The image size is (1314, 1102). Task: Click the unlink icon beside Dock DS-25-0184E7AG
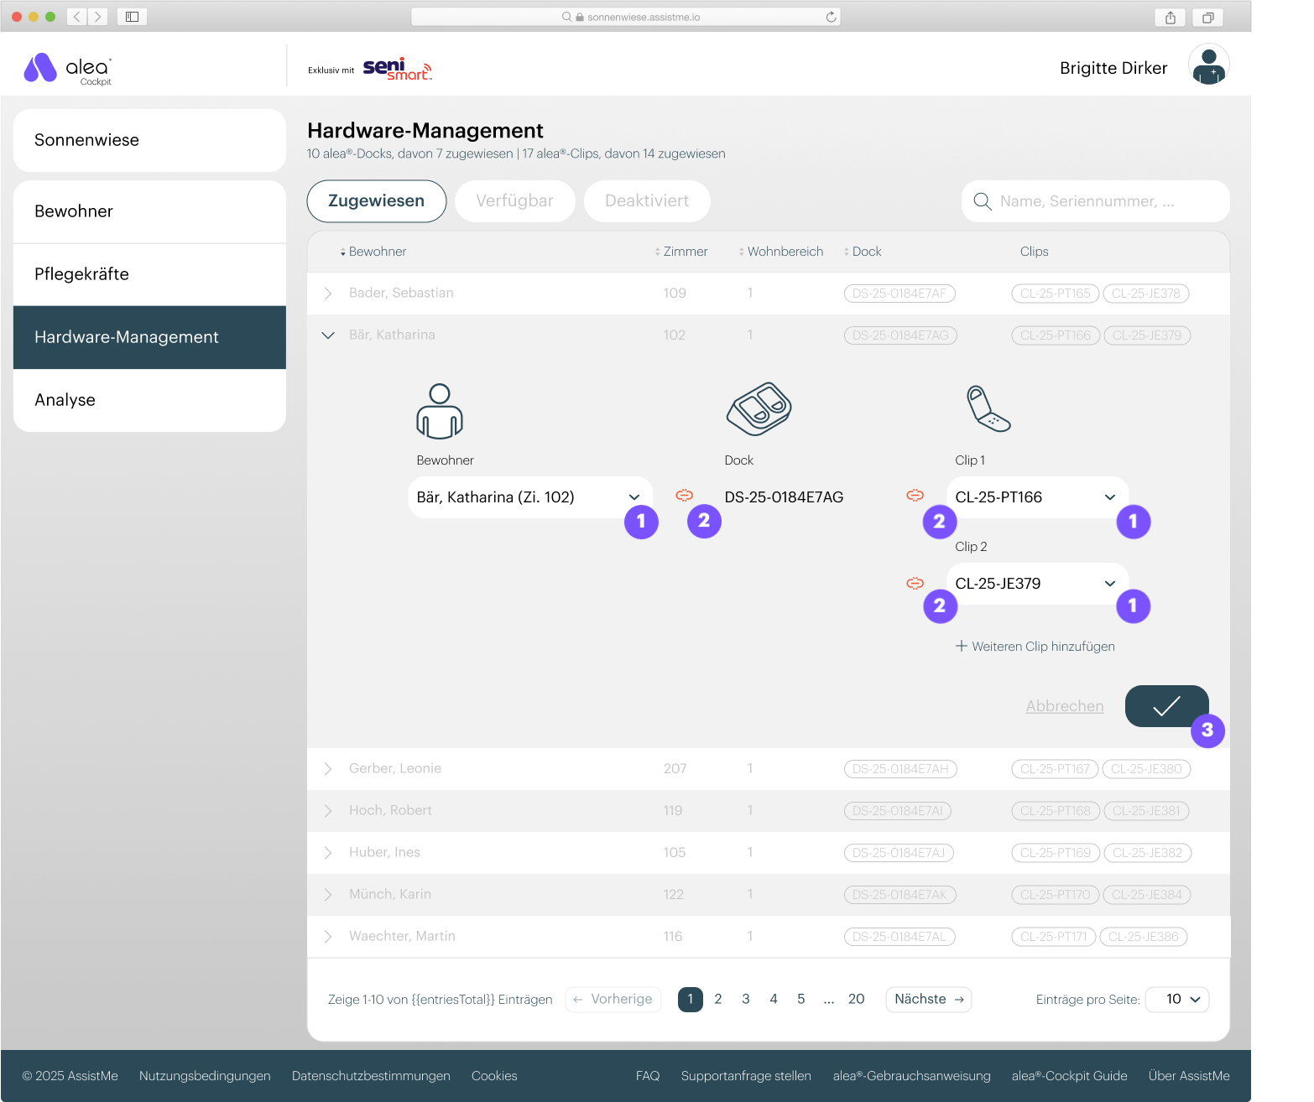pyautogui.click(x=684, y=496)
